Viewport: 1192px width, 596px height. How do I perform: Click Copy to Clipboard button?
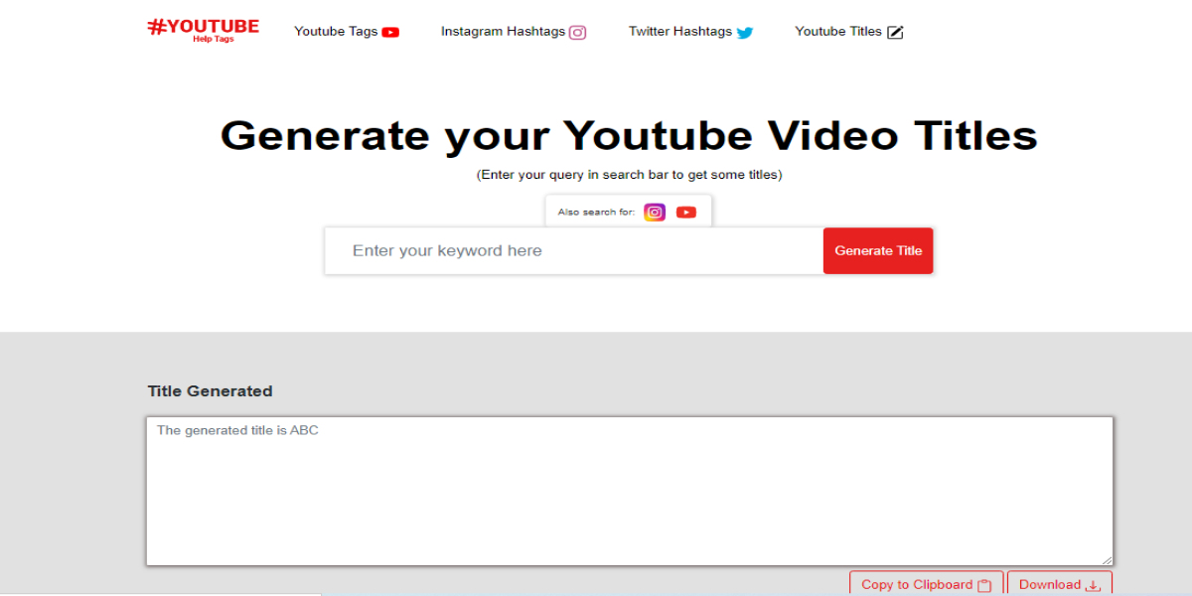(x=926, y=584)
